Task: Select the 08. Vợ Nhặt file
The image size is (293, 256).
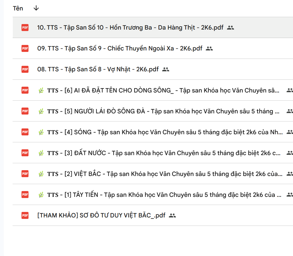Action: [98, 69]
